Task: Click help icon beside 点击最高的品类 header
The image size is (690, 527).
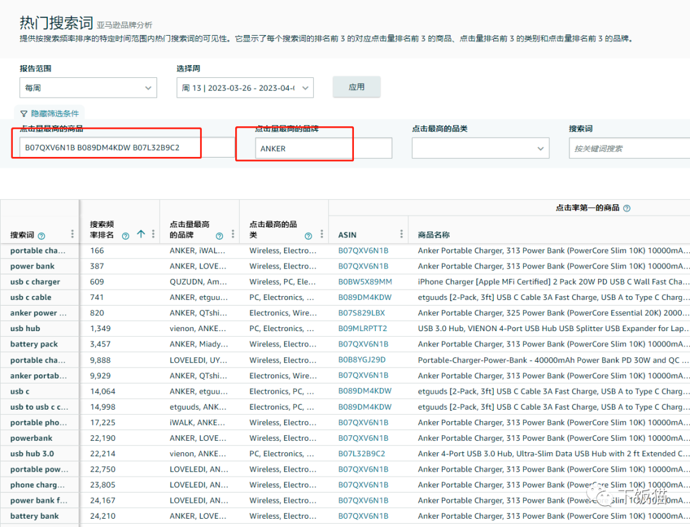Action: pos(309,236)
